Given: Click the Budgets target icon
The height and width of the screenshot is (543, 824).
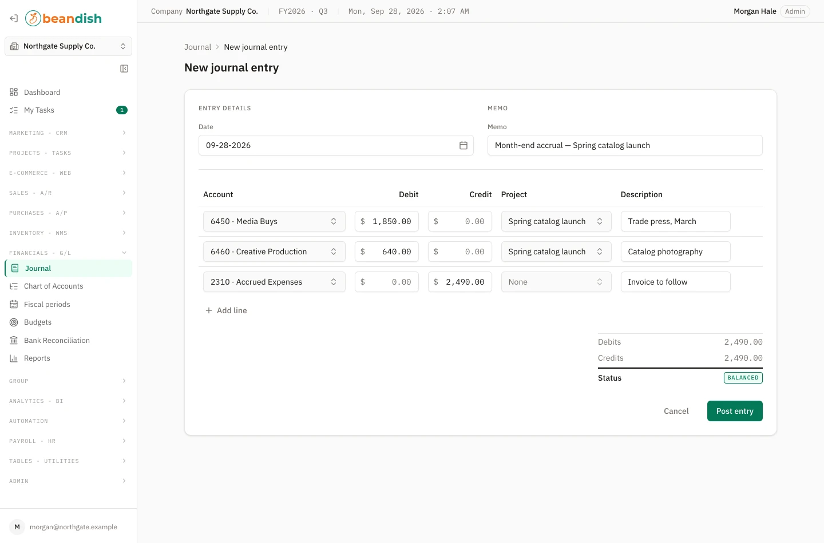Looking at the screenshot, I should [14, 322].
